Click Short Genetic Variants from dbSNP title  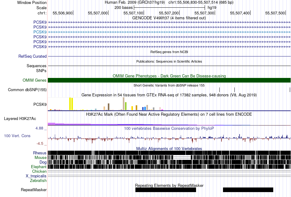tap(169, 85)
